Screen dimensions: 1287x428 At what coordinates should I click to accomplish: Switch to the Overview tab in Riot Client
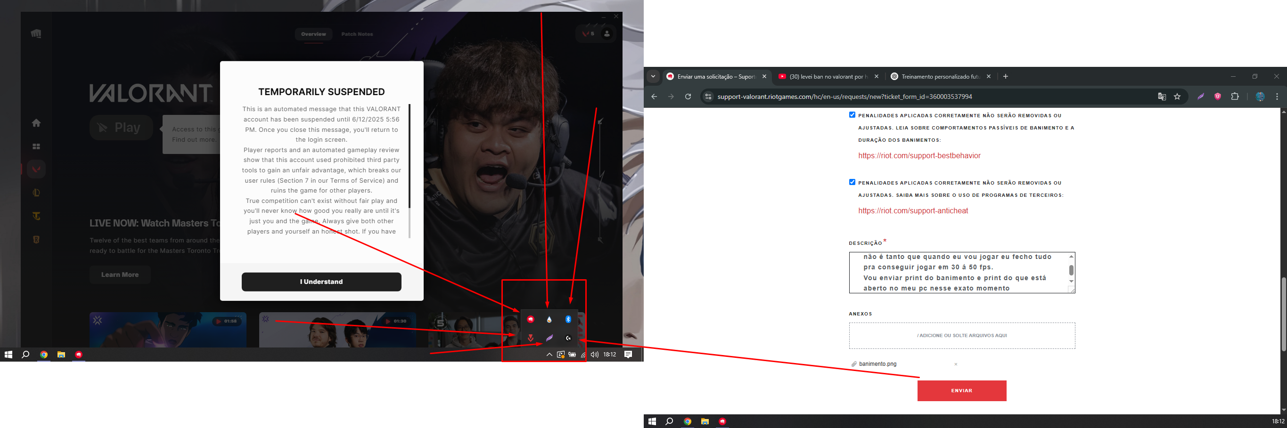(313, 34)
